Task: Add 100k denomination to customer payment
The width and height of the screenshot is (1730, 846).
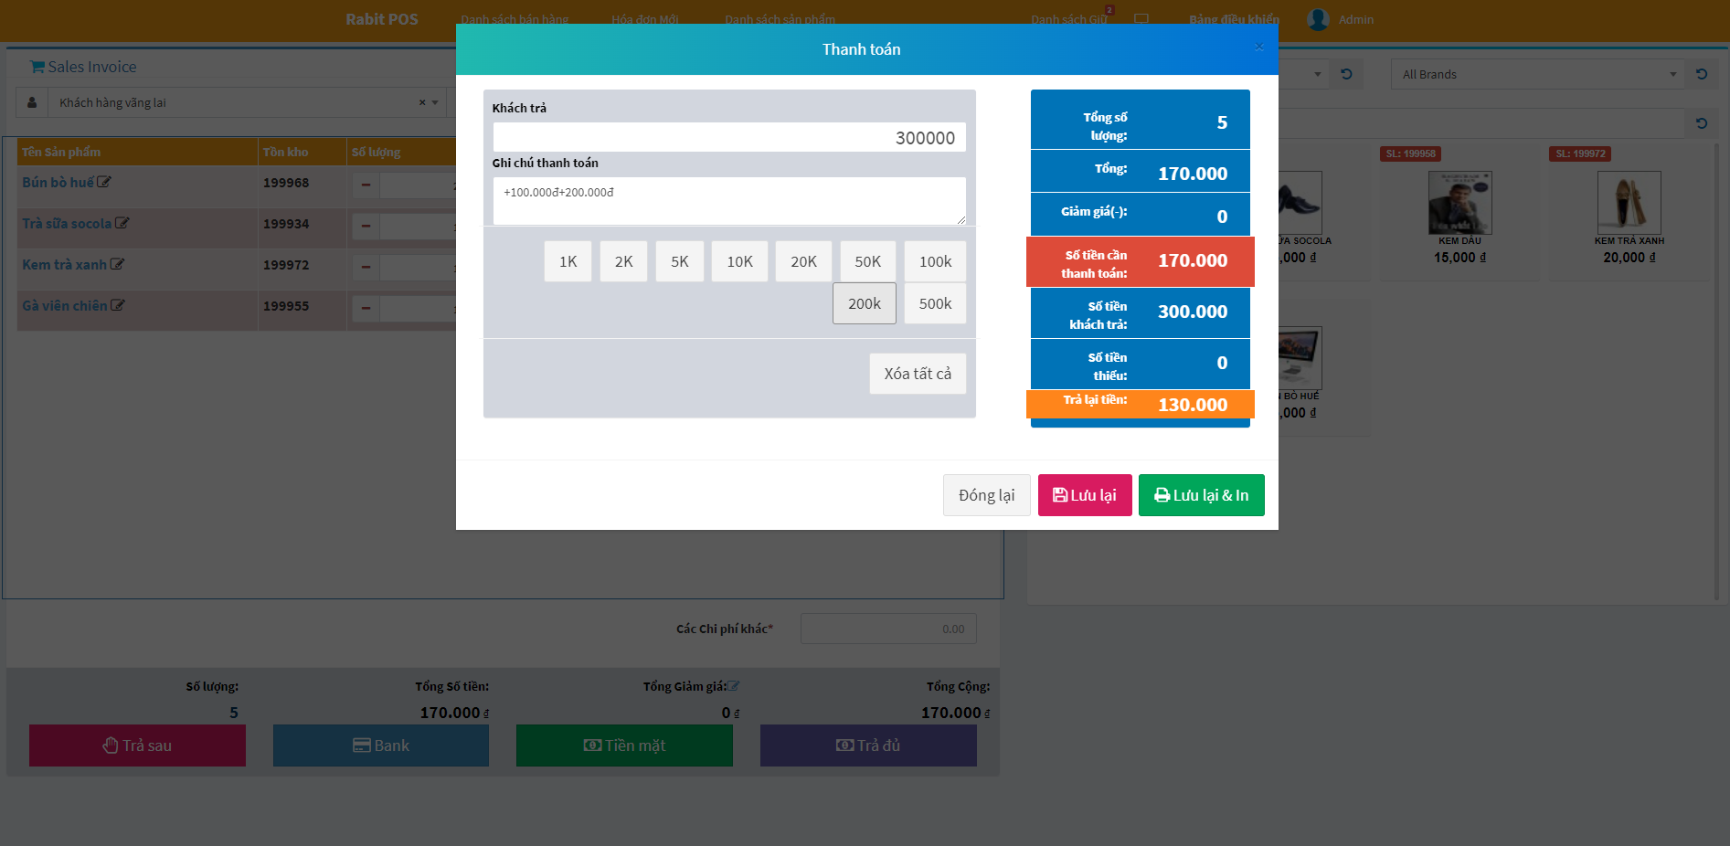Action: [x=935, y=261]
